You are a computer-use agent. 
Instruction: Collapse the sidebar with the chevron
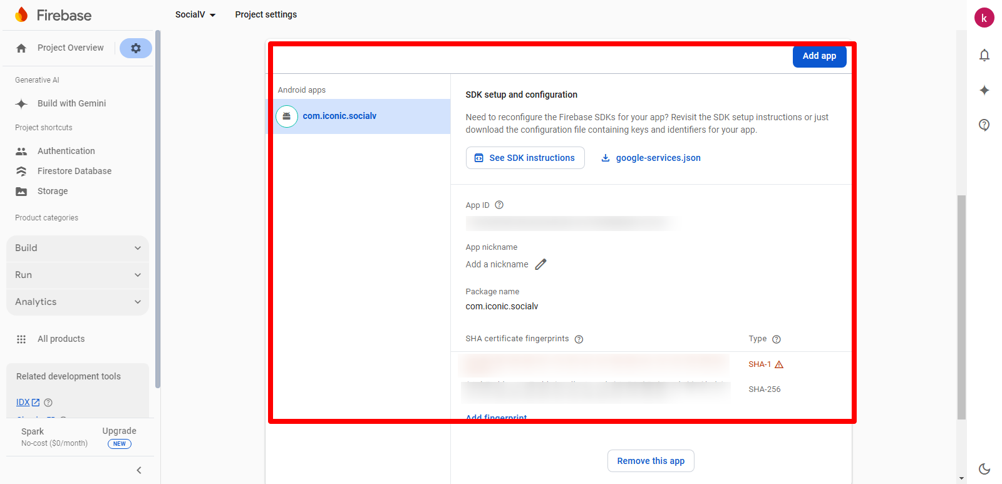click(139, 470)
